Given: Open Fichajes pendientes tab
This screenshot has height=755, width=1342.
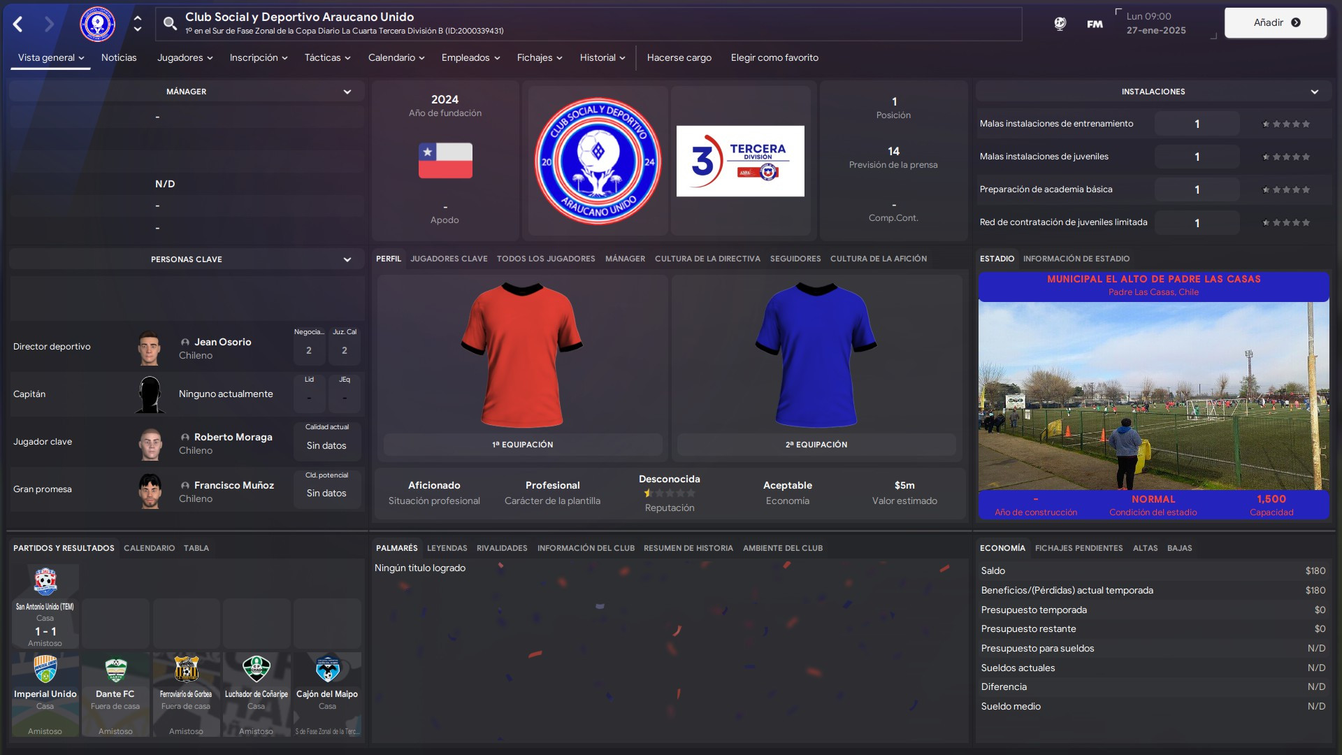Looking at the screenshot, I should 1078,548.
